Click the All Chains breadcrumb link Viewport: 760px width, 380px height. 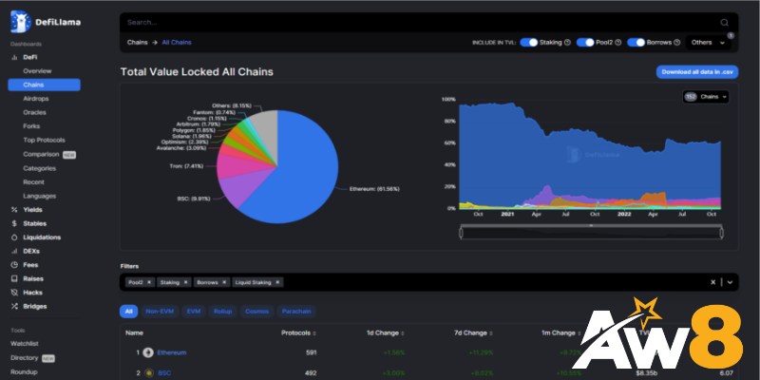click(177, 42)
